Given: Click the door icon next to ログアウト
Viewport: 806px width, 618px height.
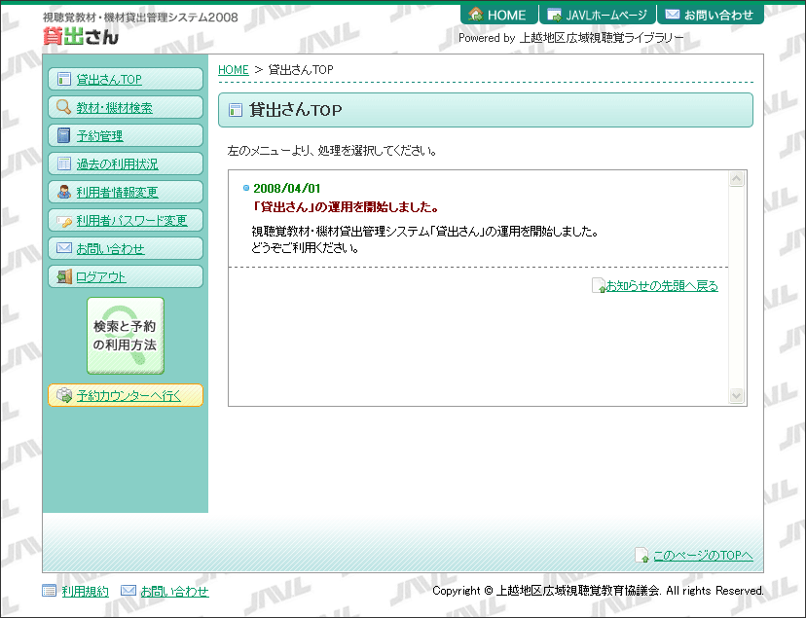Looking at the screenshot, I should (63, 277).
